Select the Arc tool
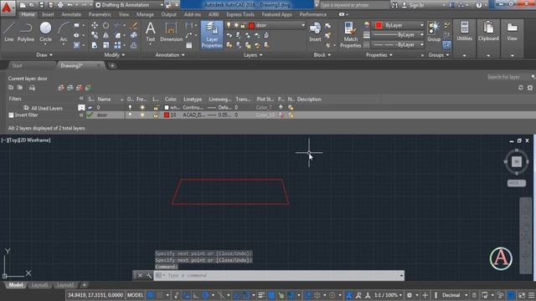536x301 pixels. coord(64,32)
